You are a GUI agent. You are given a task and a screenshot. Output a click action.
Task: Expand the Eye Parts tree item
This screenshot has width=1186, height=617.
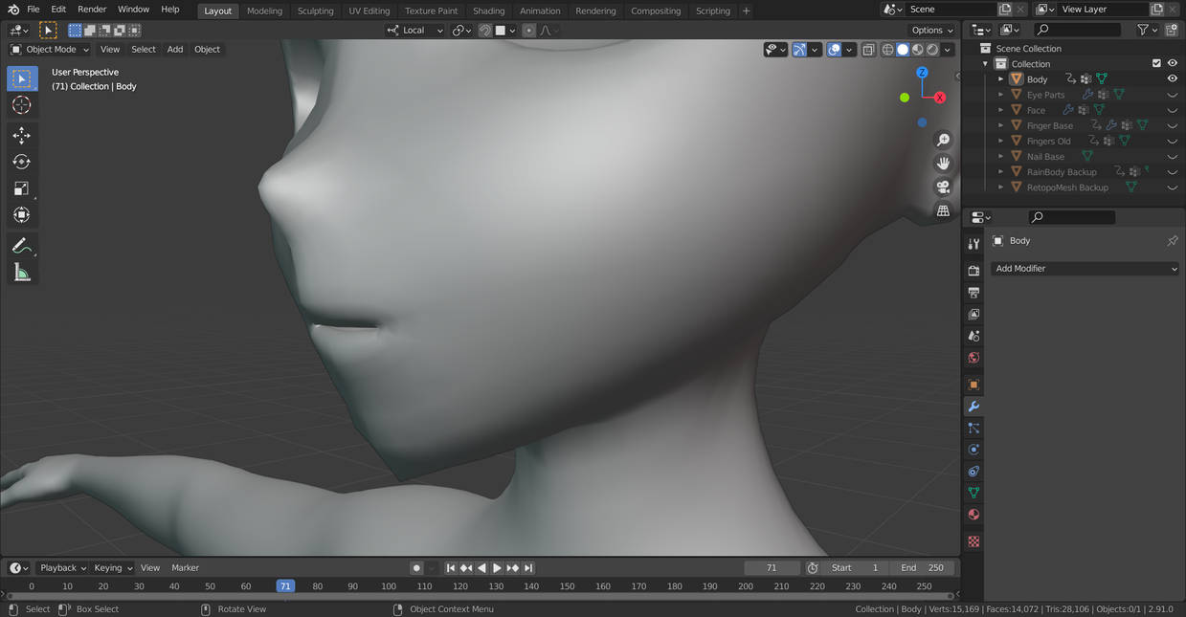[x=1001, y=95]
